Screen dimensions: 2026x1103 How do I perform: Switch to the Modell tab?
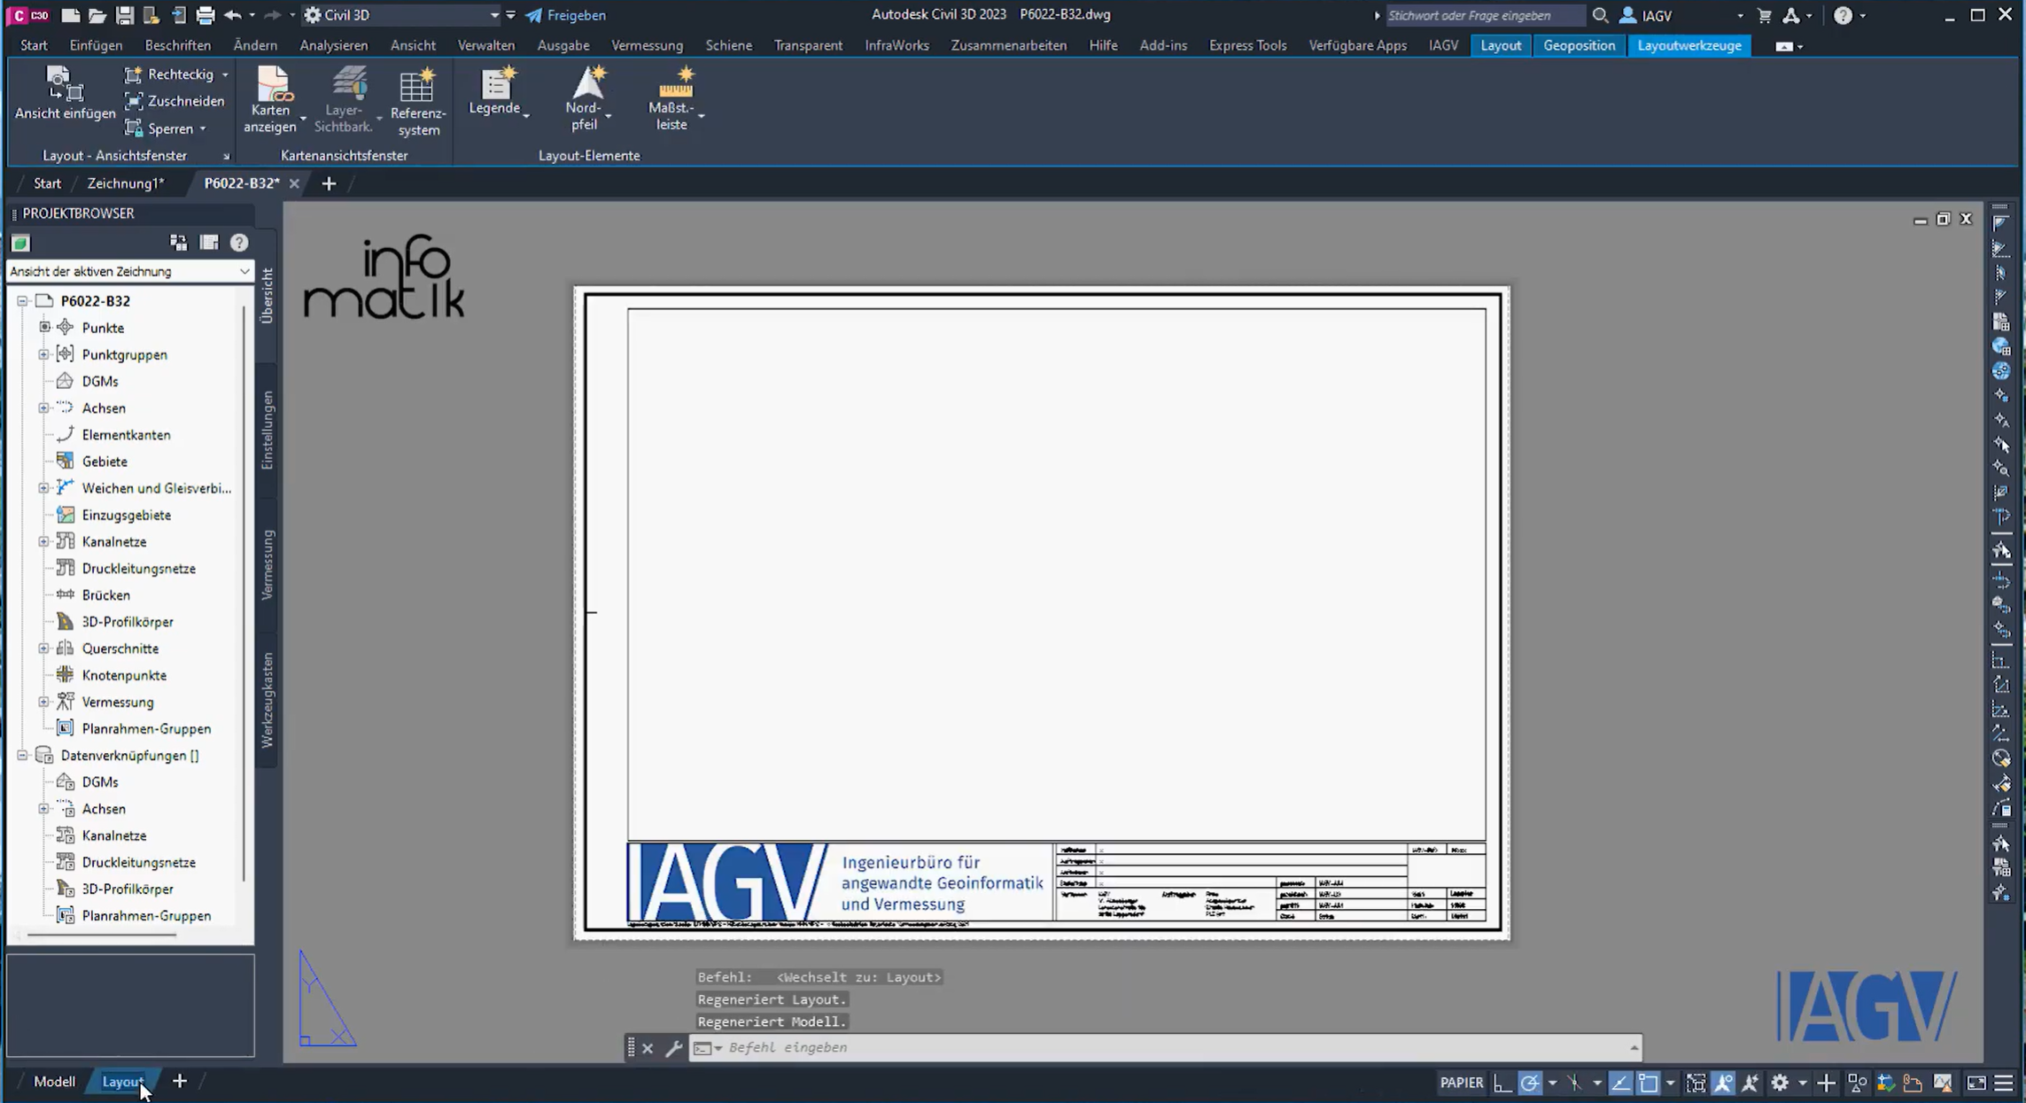53,1082
